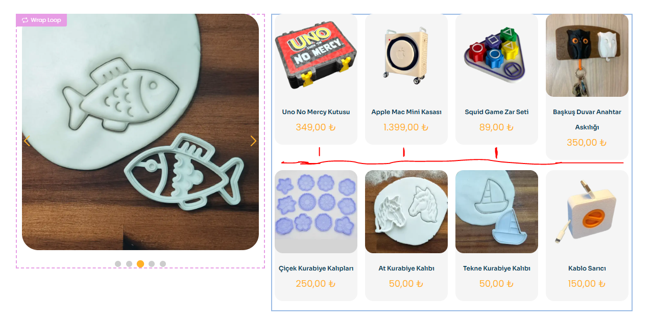Open the owl wall key holder image
Viewport: 653px width, 324px height.
coord(587,55)
